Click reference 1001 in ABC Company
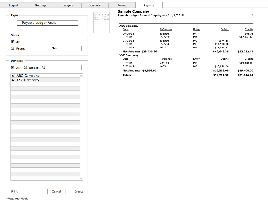This screenshot has height=202, width=268. 163,48
